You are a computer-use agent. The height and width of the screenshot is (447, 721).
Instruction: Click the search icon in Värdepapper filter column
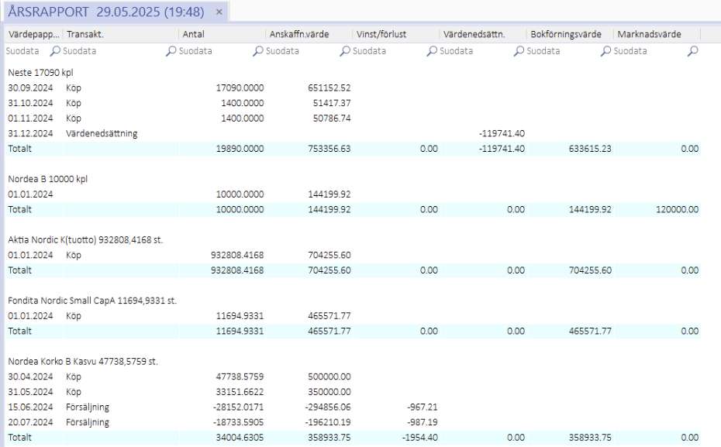pos(54,51)
